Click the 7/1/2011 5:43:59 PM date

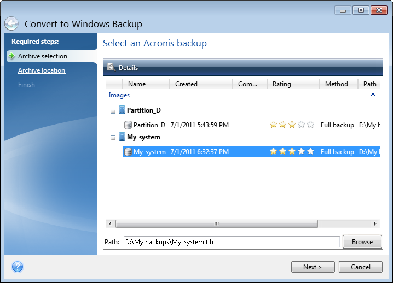click(x=199, y=125)
